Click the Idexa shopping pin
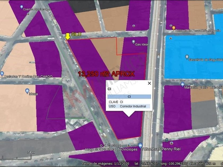The width and height of the screenshot is (223, 167). [x=27, y=91]
